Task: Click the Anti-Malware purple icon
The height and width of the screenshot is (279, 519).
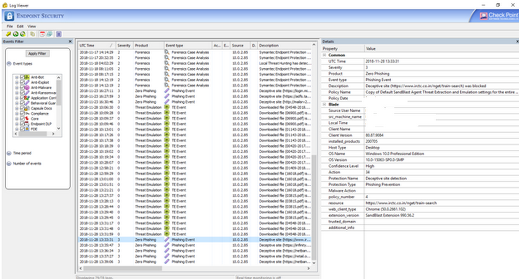Action: [27, 87]
